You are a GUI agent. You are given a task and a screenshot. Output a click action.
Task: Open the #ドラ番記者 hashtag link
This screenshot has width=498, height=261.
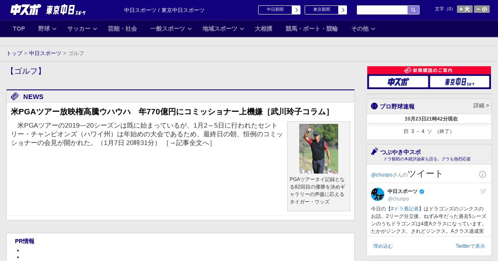click(405, 209)
